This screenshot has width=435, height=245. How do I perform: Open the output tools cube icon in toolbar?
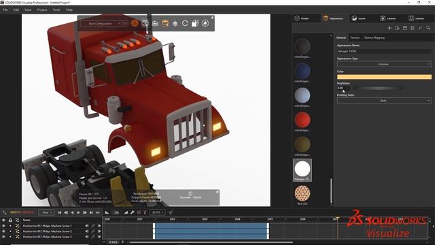[x=195, y=23]
